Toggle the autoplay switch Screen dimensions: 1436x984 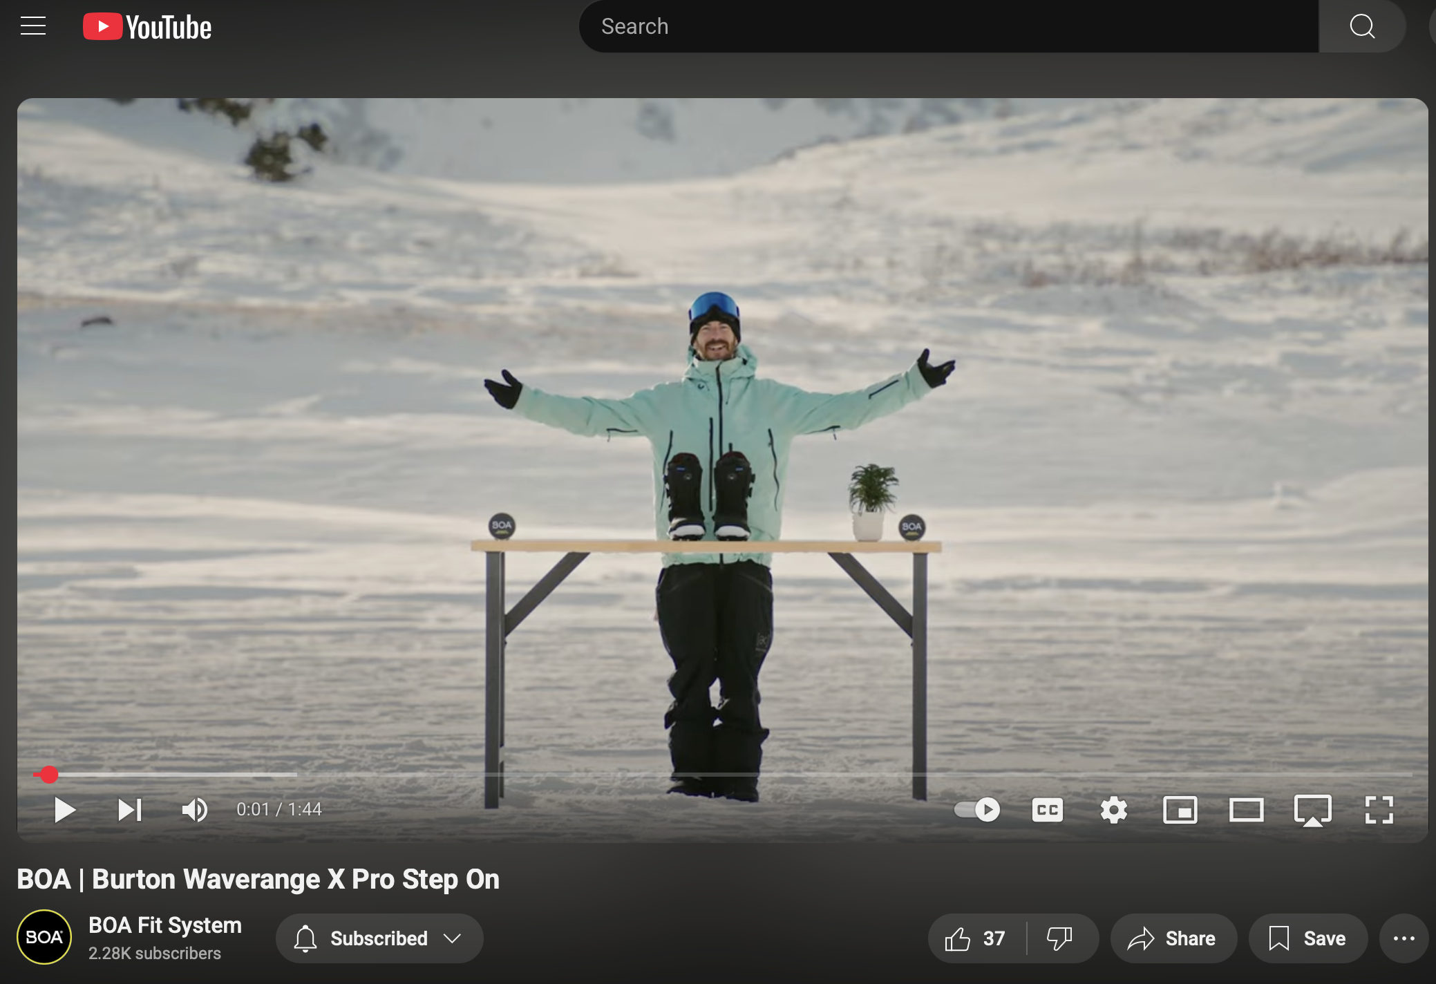tap(977, 809)
